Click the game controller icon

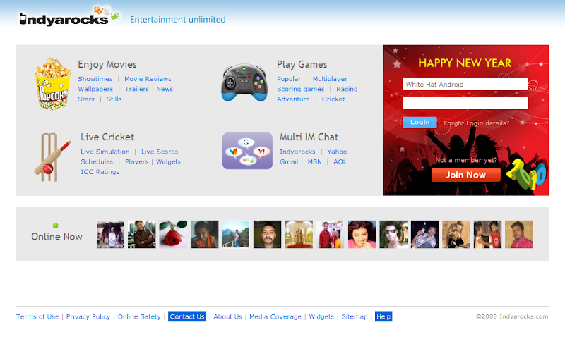point(244,82)
